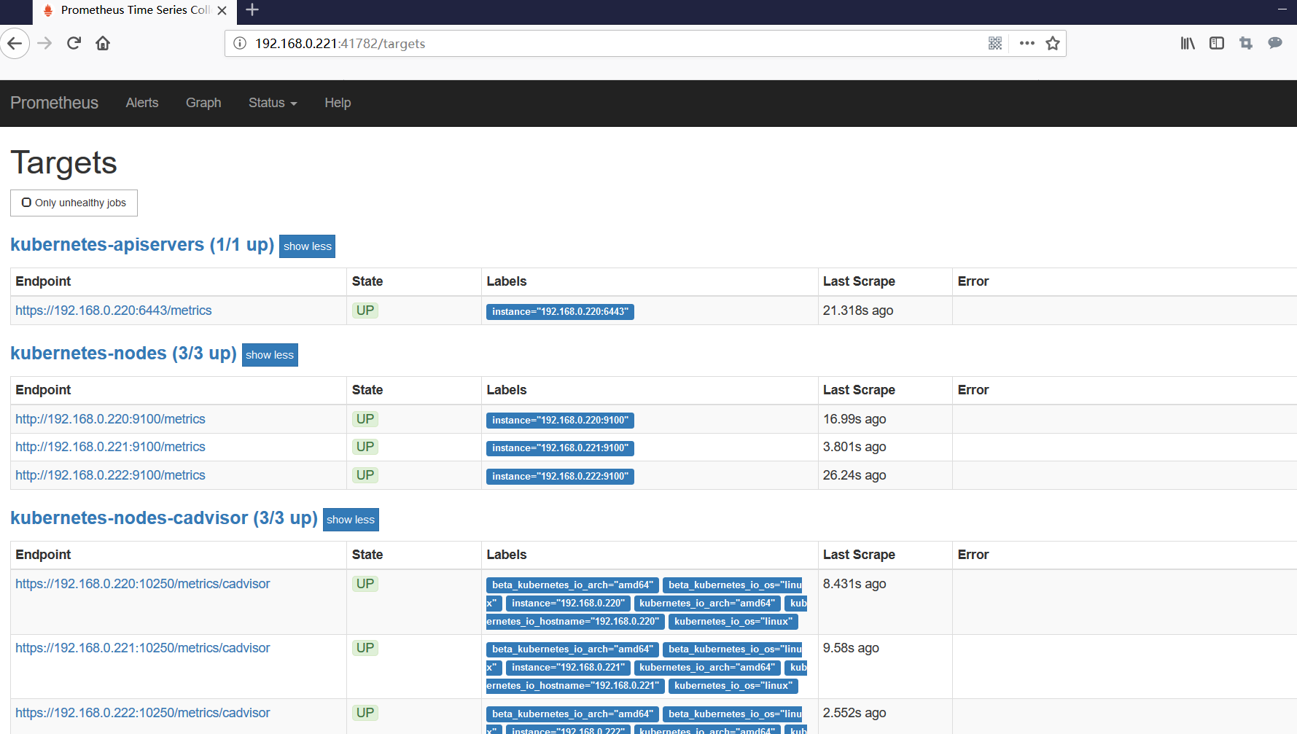1297x734 pixels.
Task: Open the browser library icon
Action: [1188, 43]
